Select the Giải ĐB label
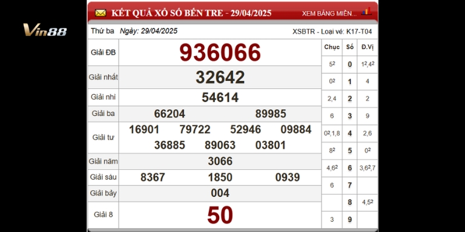The height and width of the screenshot is (232, 465). point(103,53)
